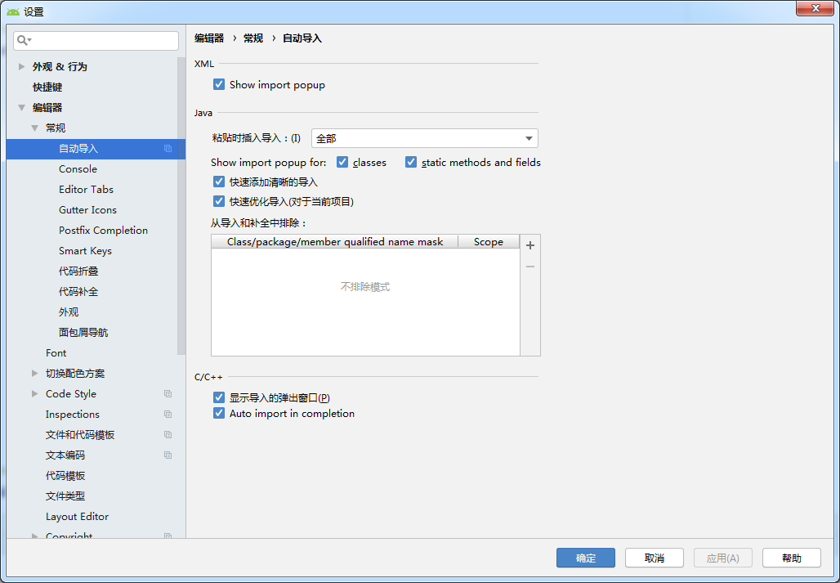
Task: Select 面包屑导航 in the tree
Action: tap(83, 332)
